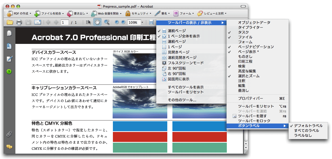Click the scroll down arrow of the document scrollbar
Image resolution: width=332 pixels, height=159 pixels.
pos(246,148)
